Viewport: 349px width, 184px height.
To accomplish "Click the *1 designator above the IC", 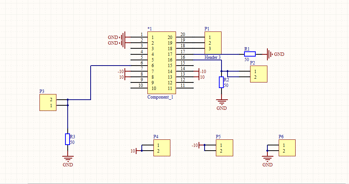I will click(x=150, y=28).
